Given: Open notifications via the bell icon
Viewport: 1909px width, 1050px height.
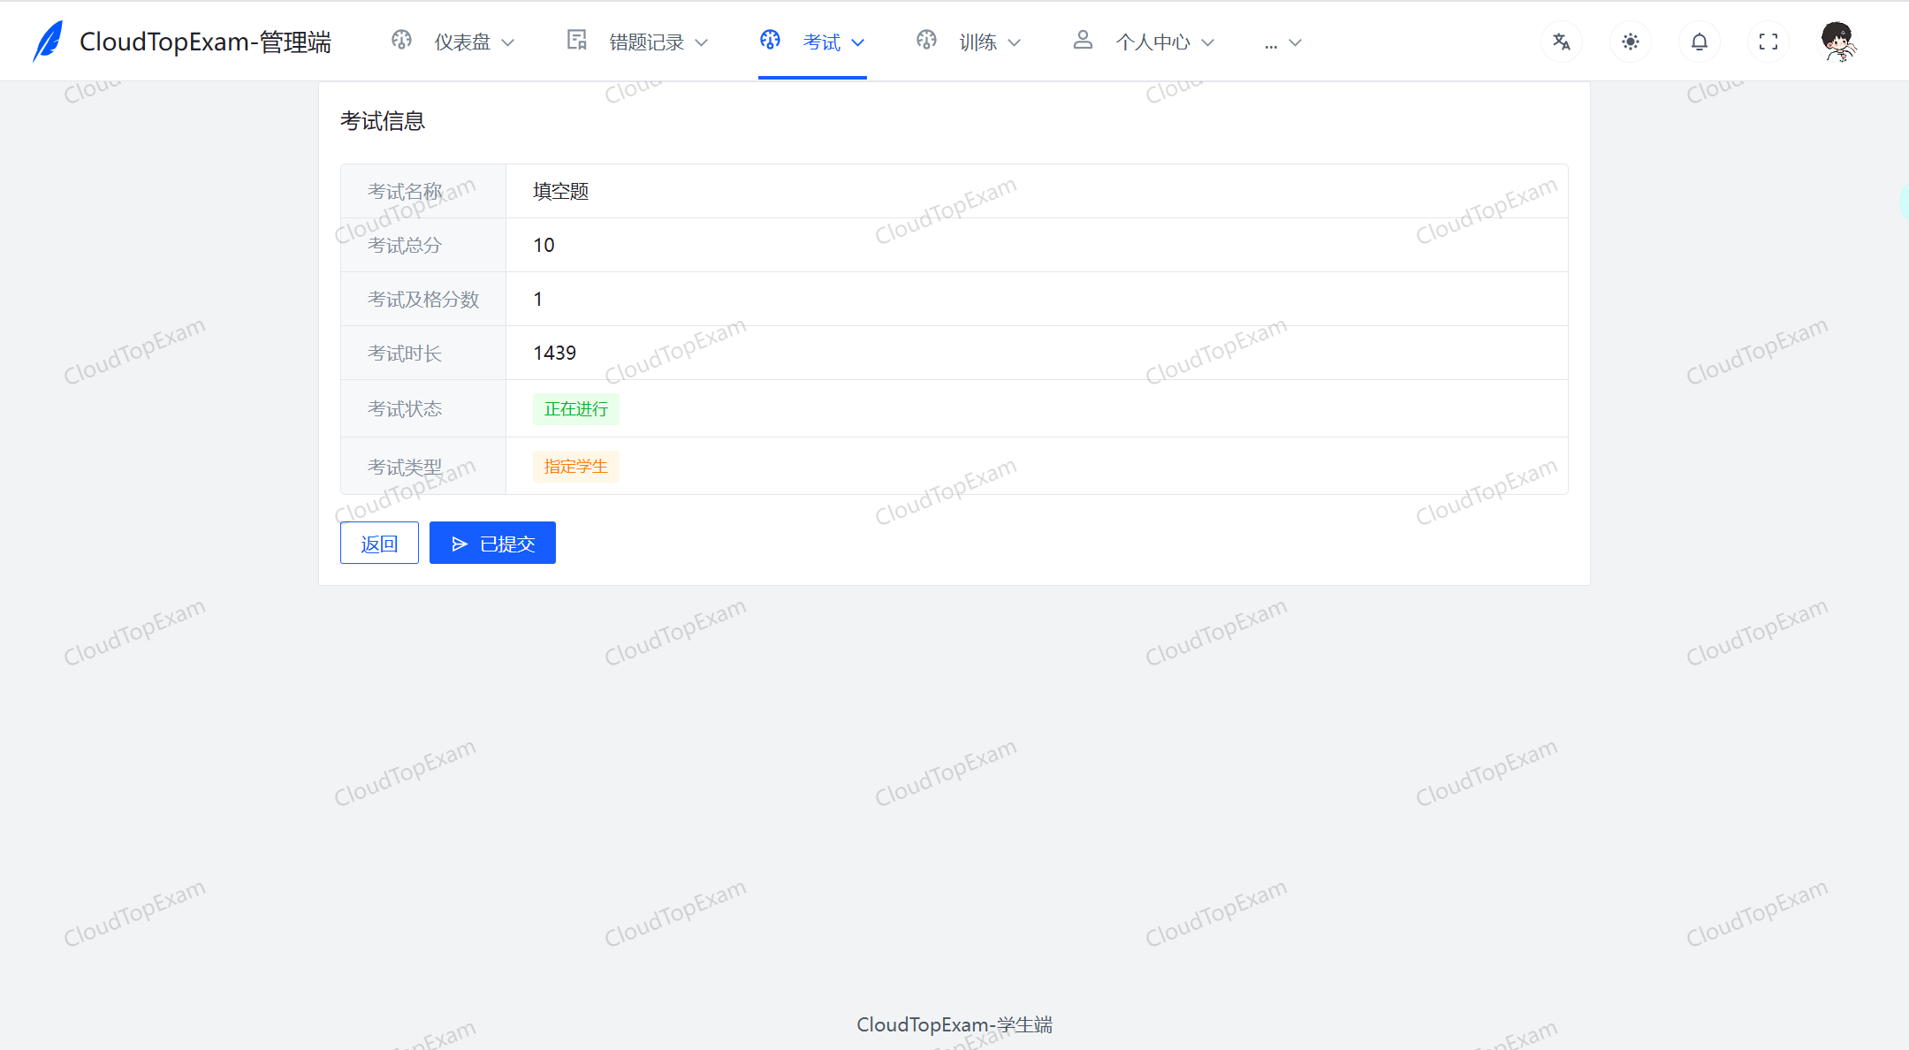Looking at the screenshot, I should (1700, 41).
